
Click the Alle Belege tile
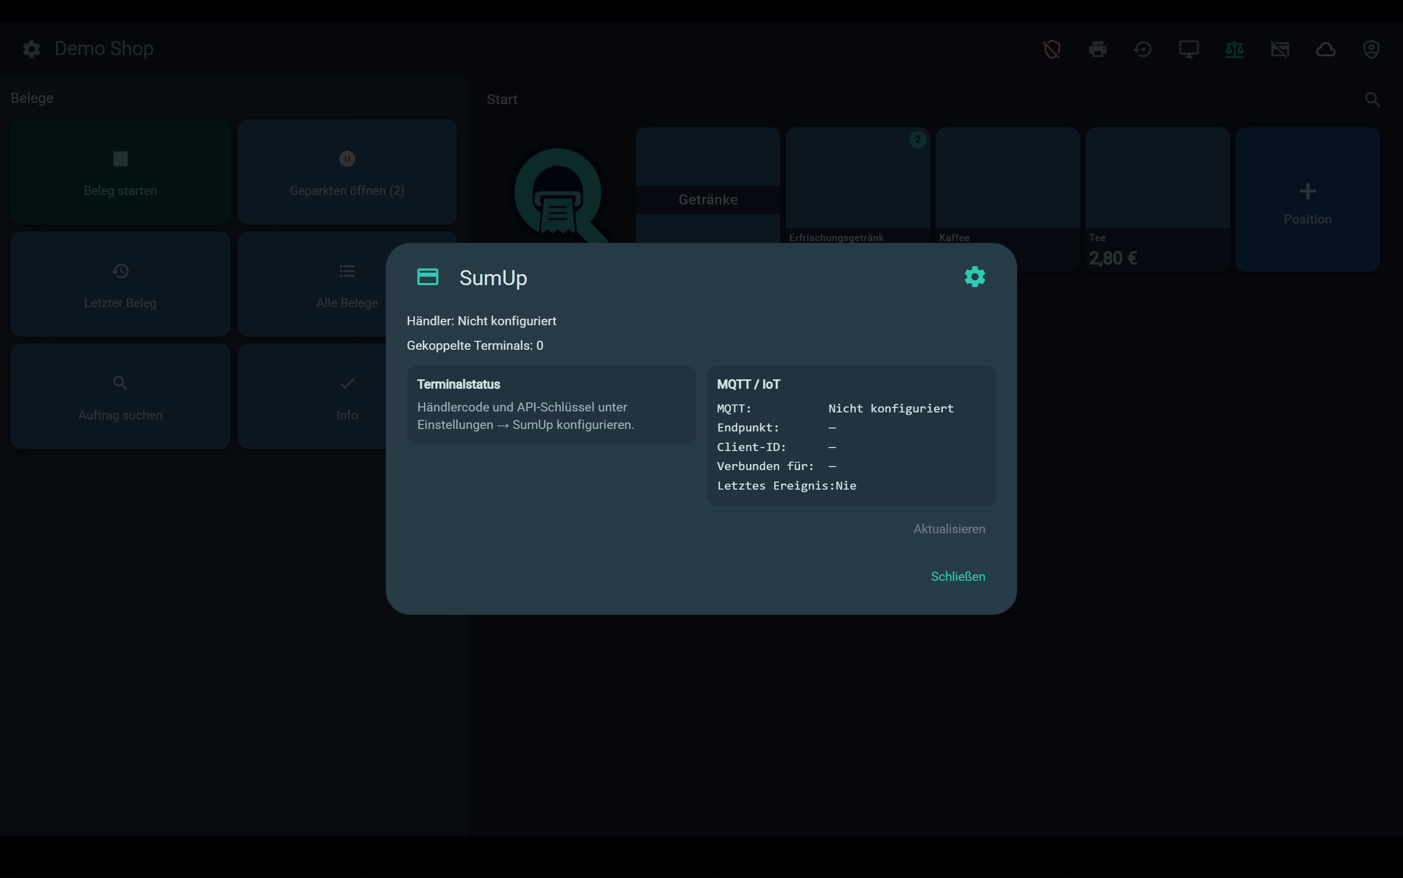pos(347,284)
